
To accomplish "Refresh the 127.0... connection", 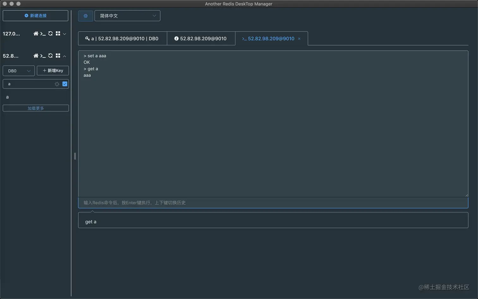I will pos(50,34).
